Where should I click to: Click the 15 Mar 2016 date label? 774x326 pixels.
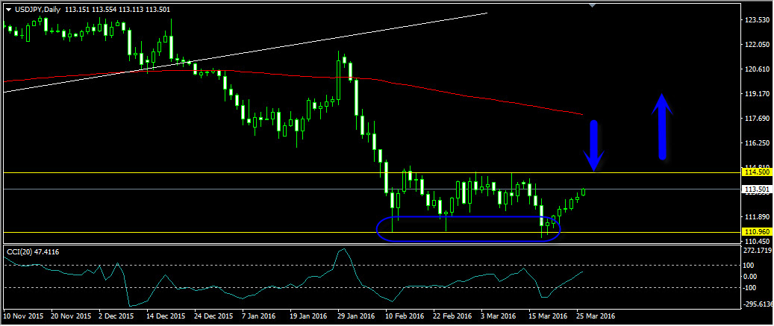point(547,315)
